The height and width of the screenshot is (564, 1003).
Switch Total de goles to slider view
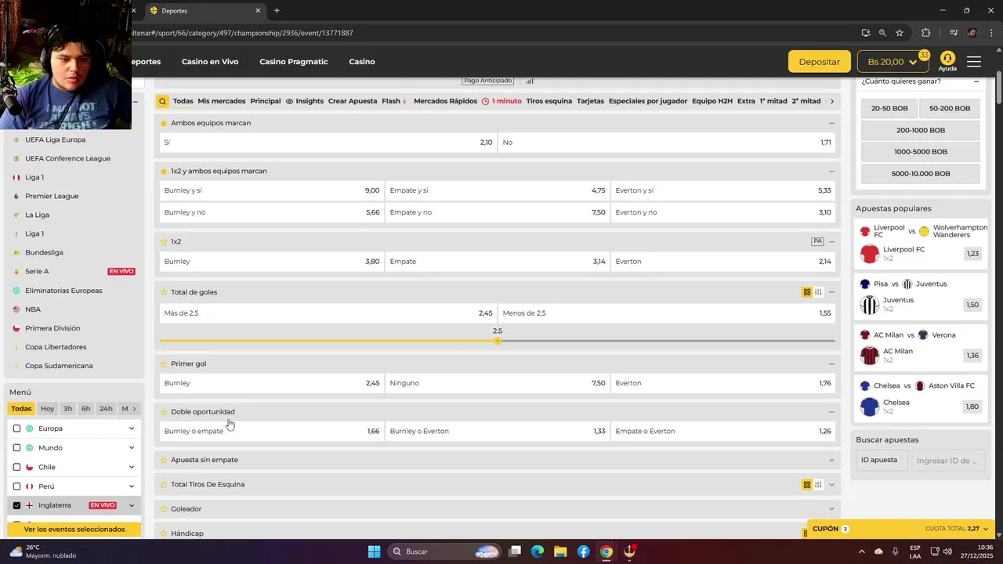818,292
